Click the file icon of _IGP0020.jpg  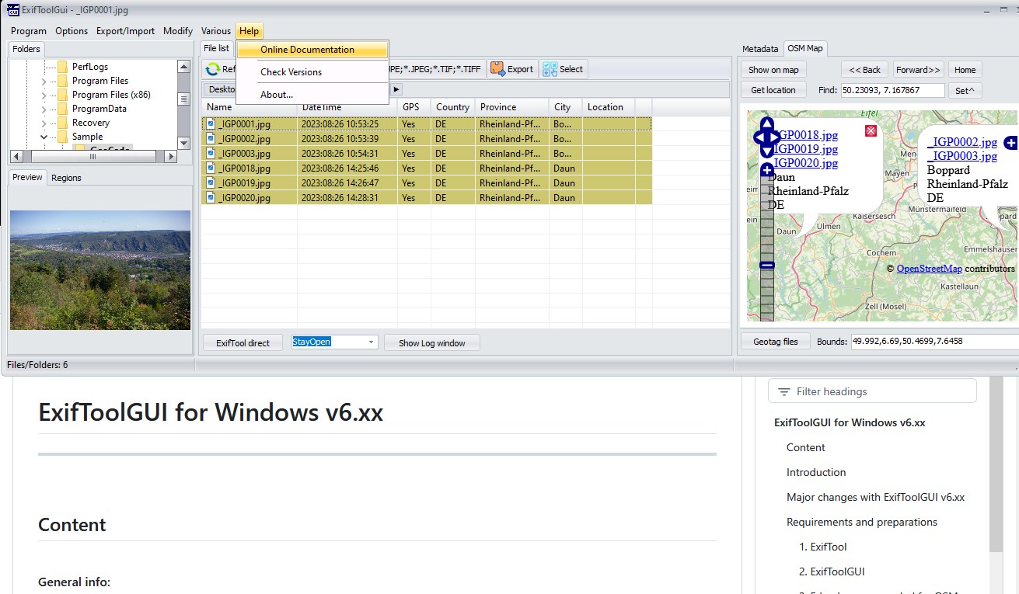[x=211, y=198]
